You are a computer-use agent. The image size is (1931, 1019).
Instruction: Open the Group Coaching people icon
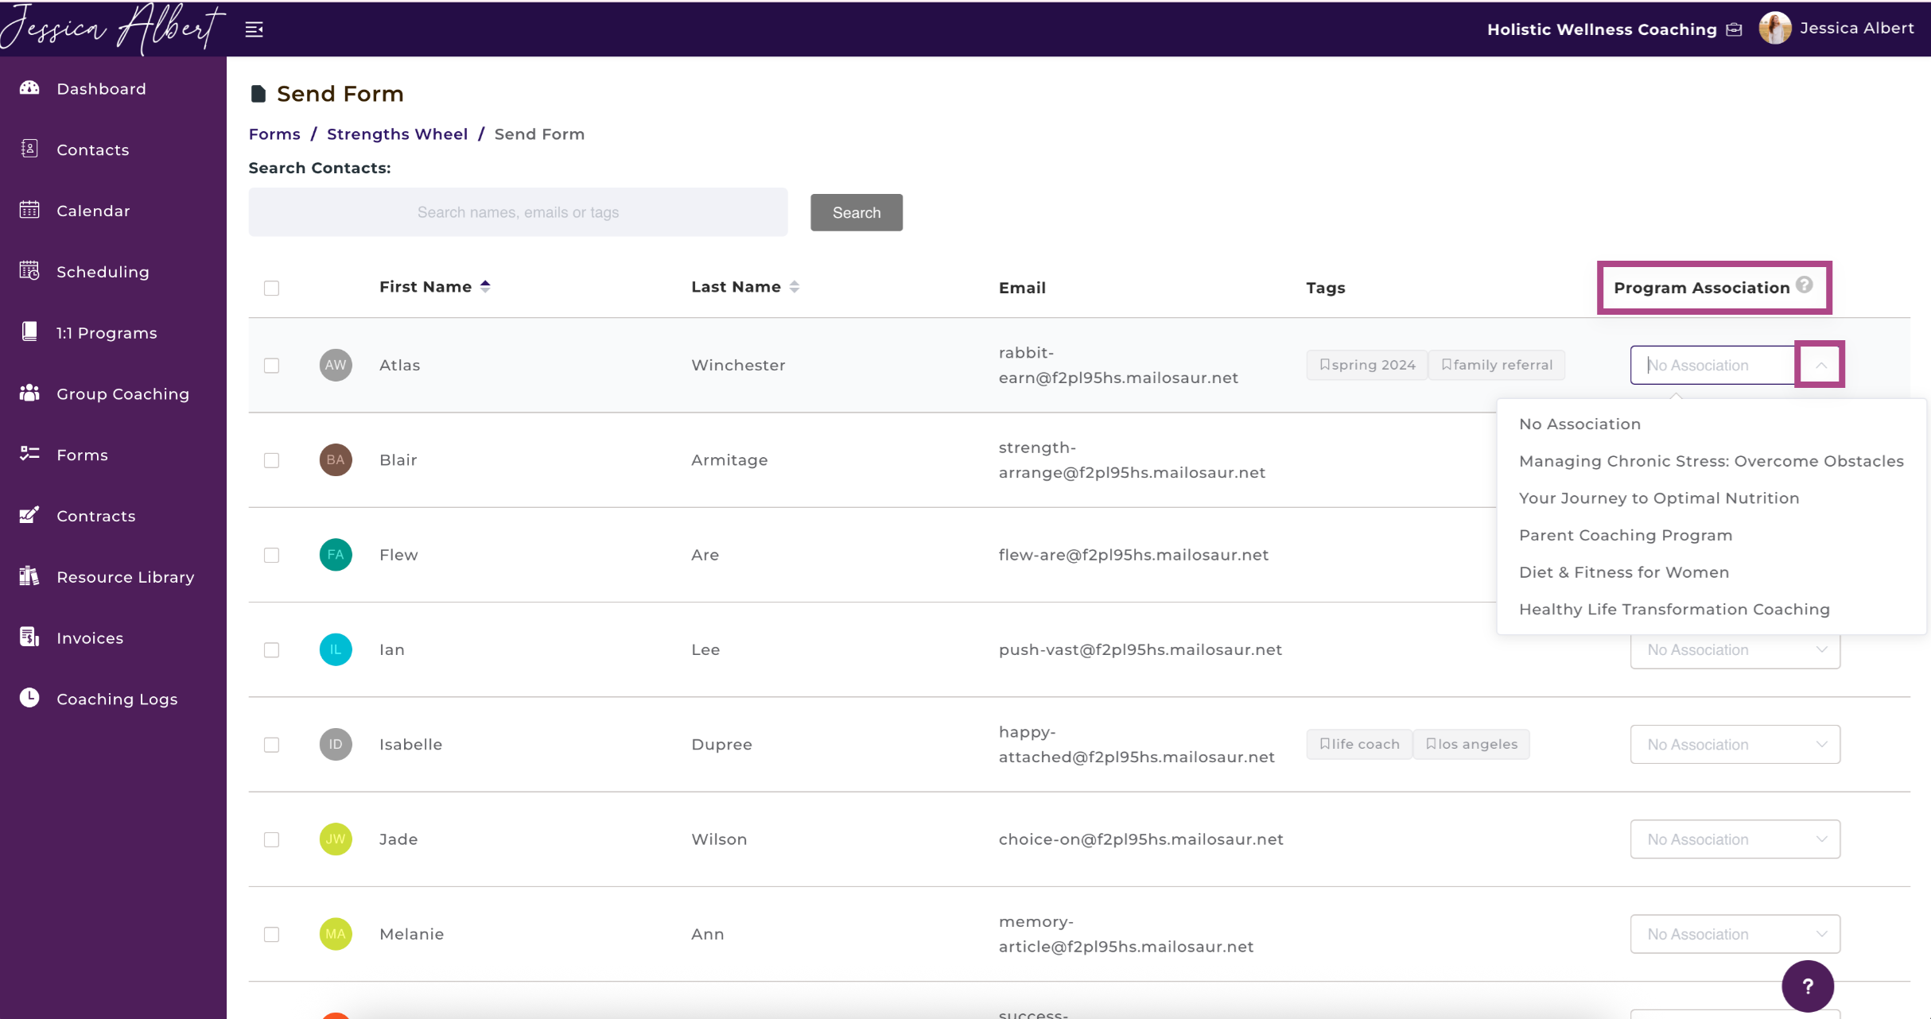pyautogui.click(x=29, y=393)
